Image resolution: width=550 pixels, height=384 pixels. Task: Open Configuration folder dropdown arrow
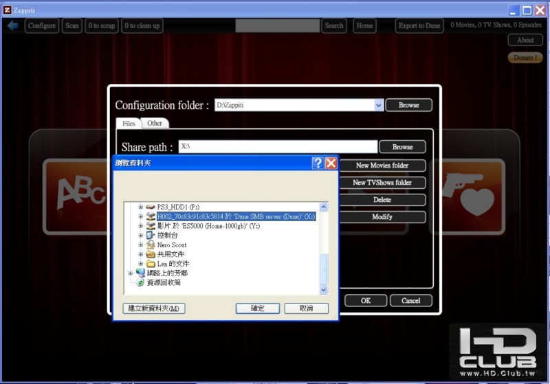[379, 105]
